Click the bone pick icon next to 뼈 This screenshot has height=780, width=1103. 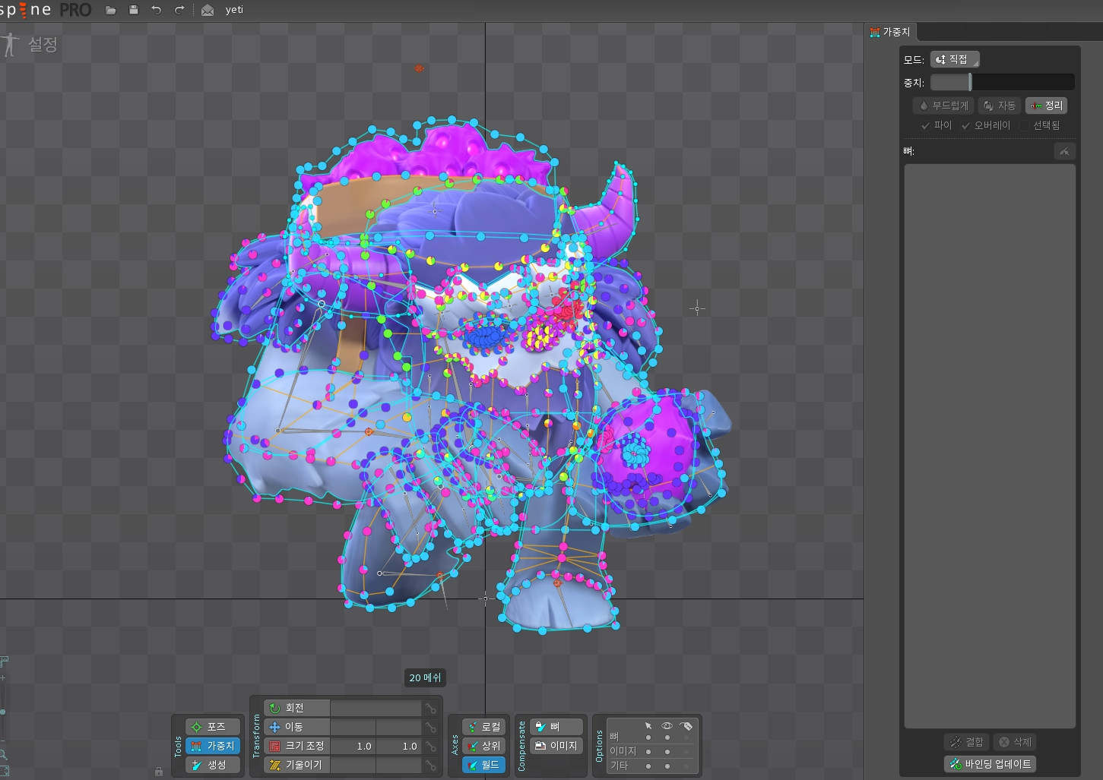pos(1064,151)
